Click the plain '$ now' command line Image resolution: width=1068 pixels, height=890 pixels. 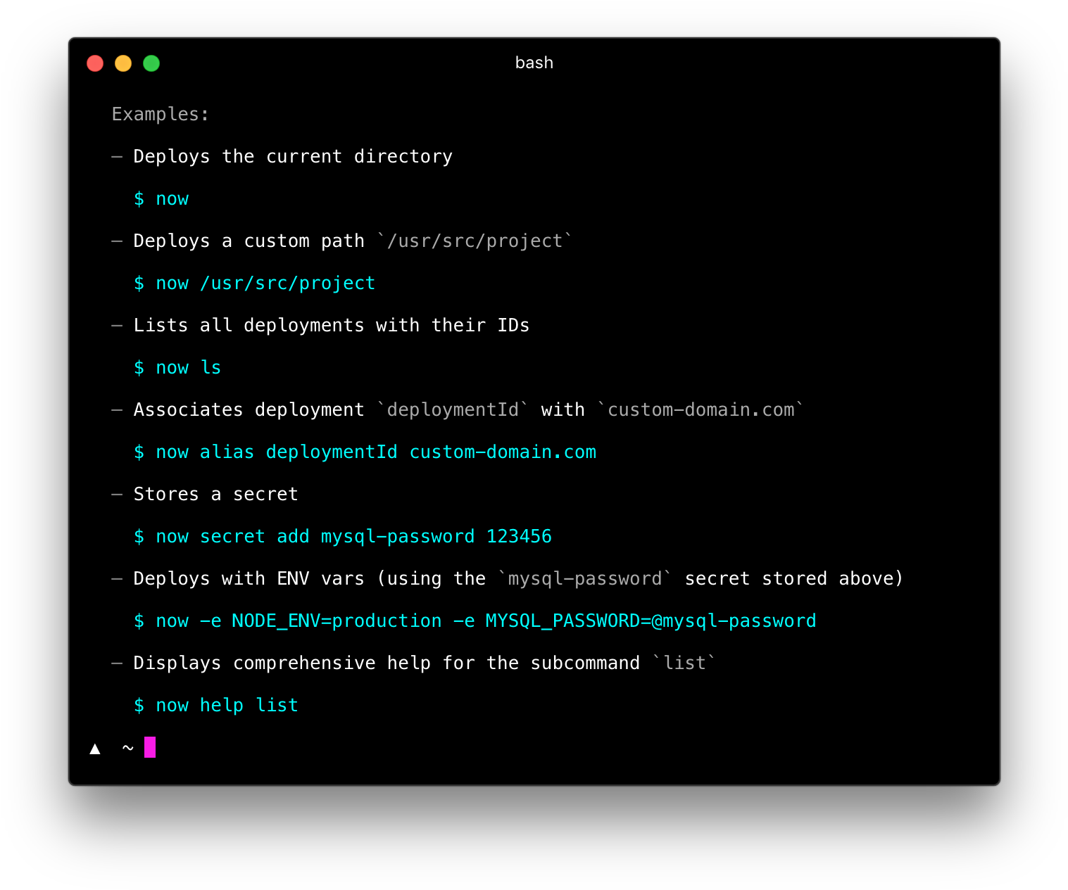[161, 199]
